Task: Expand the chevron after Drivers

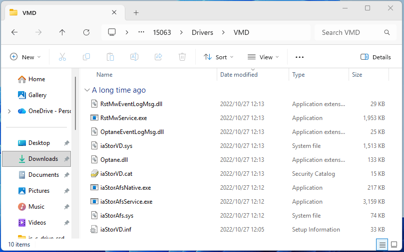Action: click(223, 32)
